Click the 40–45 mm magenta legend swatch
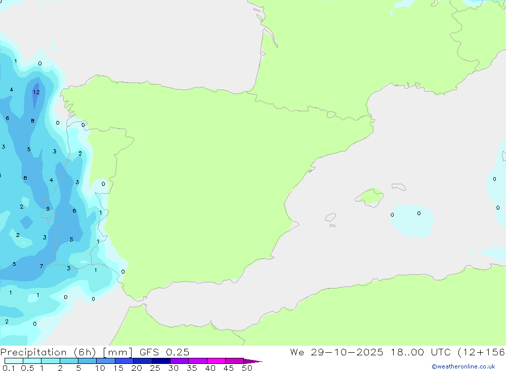Screen dimensions: 506x371 click(x=216, y=361)
